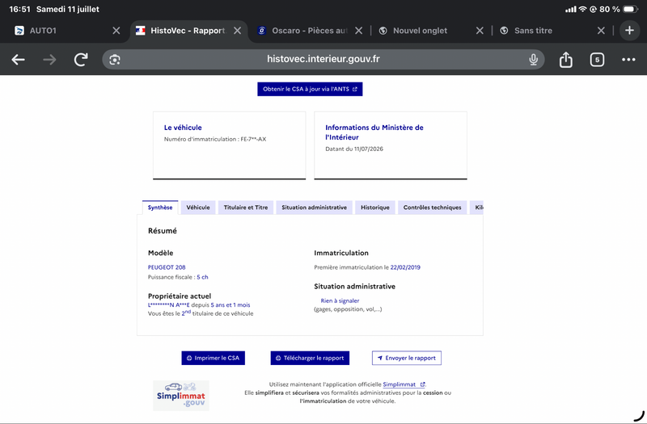This screenshot has height=424, width=647.
Task: Add a new tab with plus button
Action: [629, 31]
